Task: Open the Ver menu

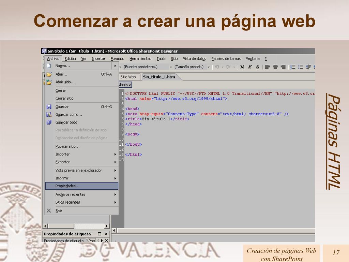Action: 84,59
